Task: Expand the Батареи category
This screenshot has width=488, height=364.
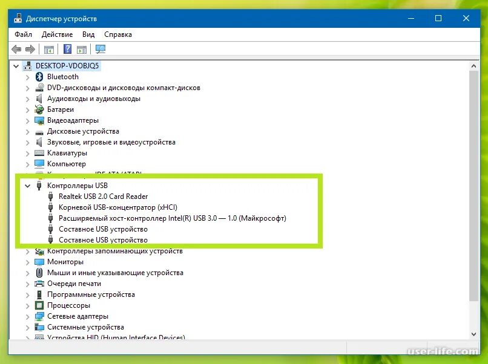Action: pyautogui.click(x=28, y=110)
